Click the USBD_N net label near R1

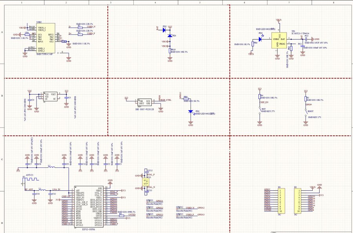point(93,27)
